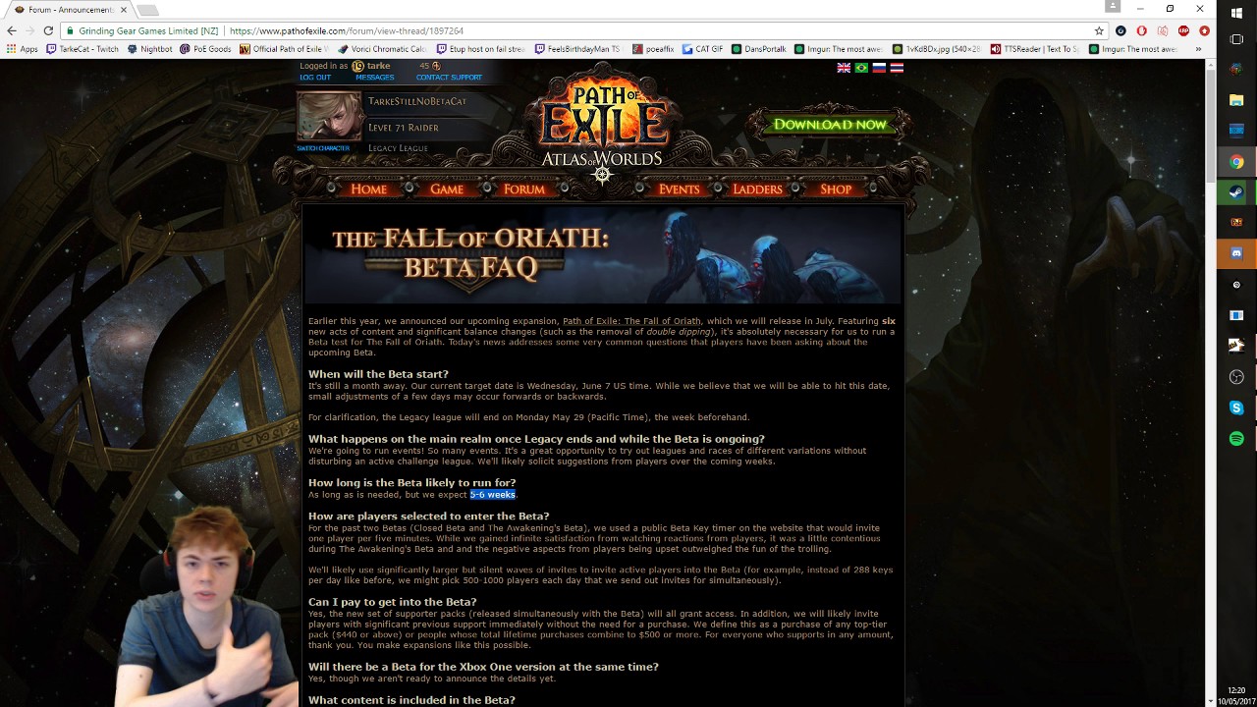The image size is (1257, 707).
Task: Select the Russian flag language
Action: (879, 68)
